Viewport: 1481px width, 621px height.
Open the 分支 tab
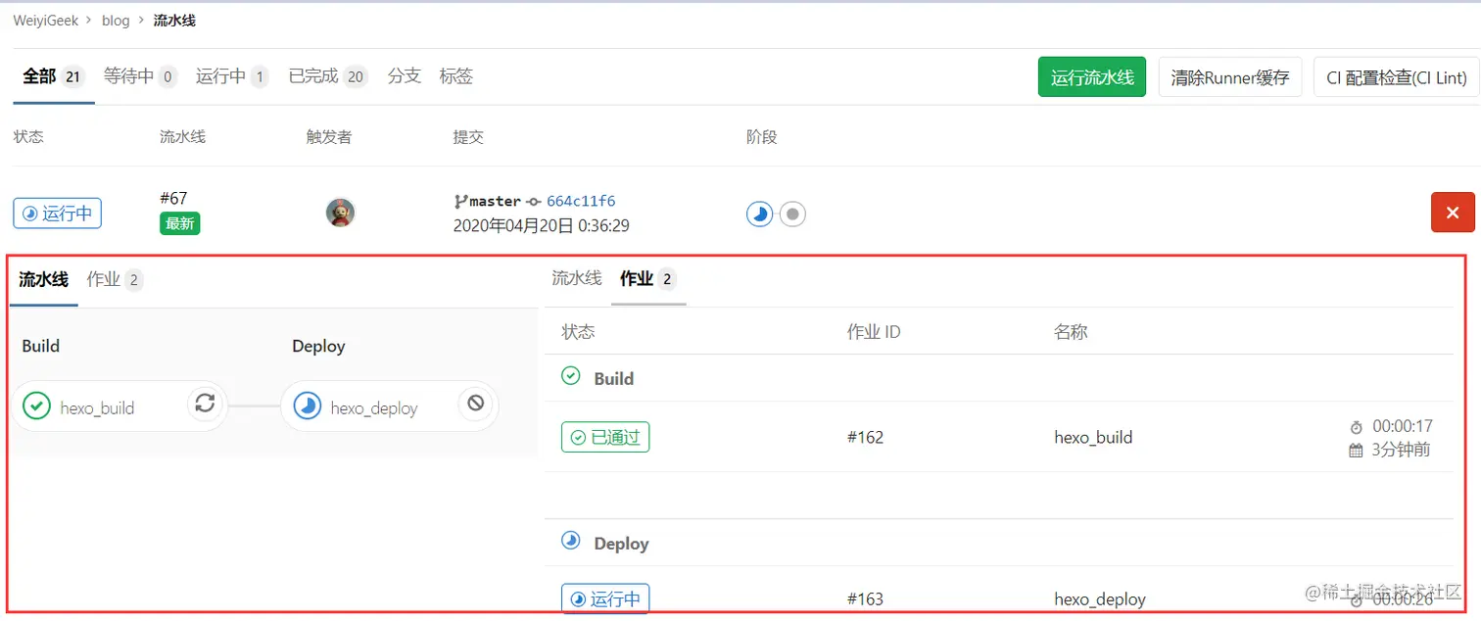(405, 76)
